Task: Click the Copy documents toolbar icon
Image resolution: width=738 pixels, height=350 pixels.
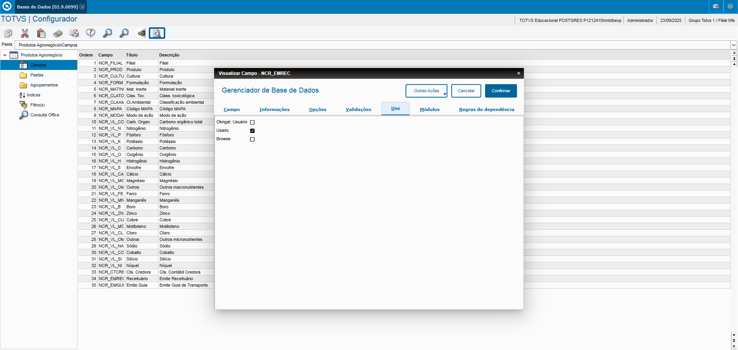Action: point(8,33)
